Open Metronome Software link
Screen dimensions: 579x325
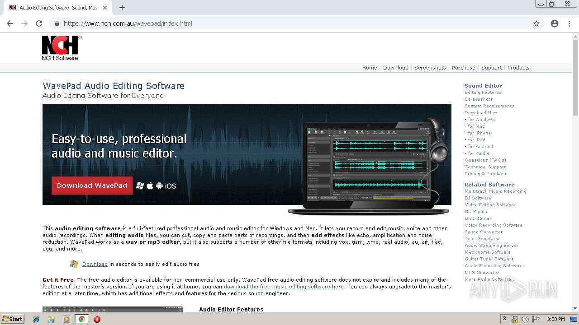pos(488,252)
